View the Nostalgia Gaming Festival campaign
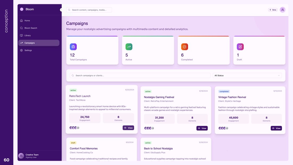The height and width of the screenshot is (165, 293). coord(202,128)
